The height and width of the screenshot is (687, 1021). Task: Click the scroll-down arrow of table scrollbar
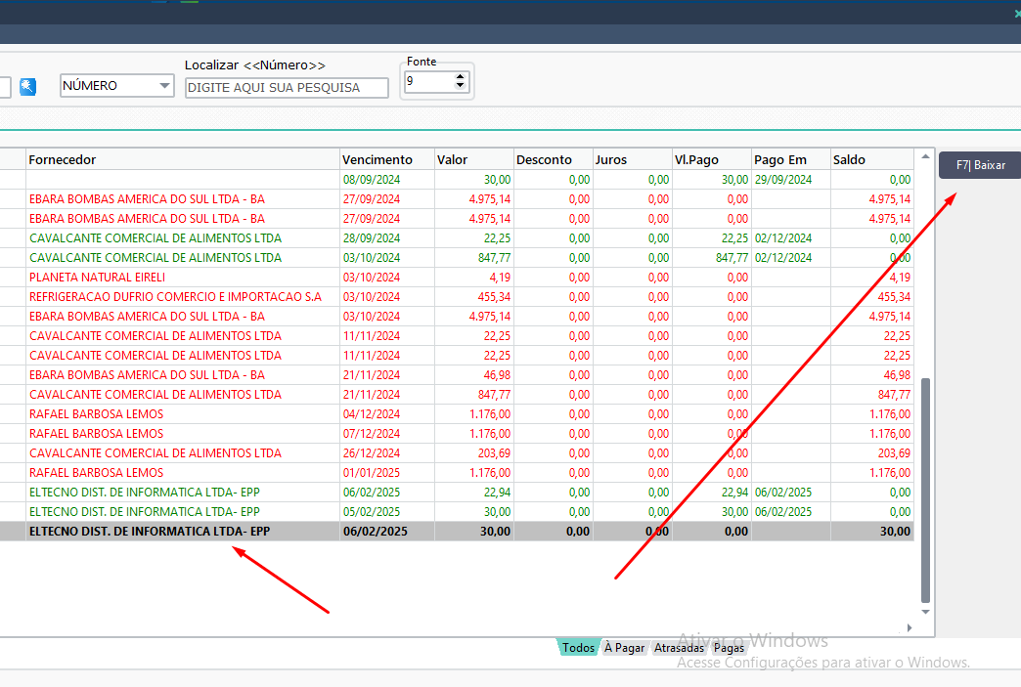(925, 612)
